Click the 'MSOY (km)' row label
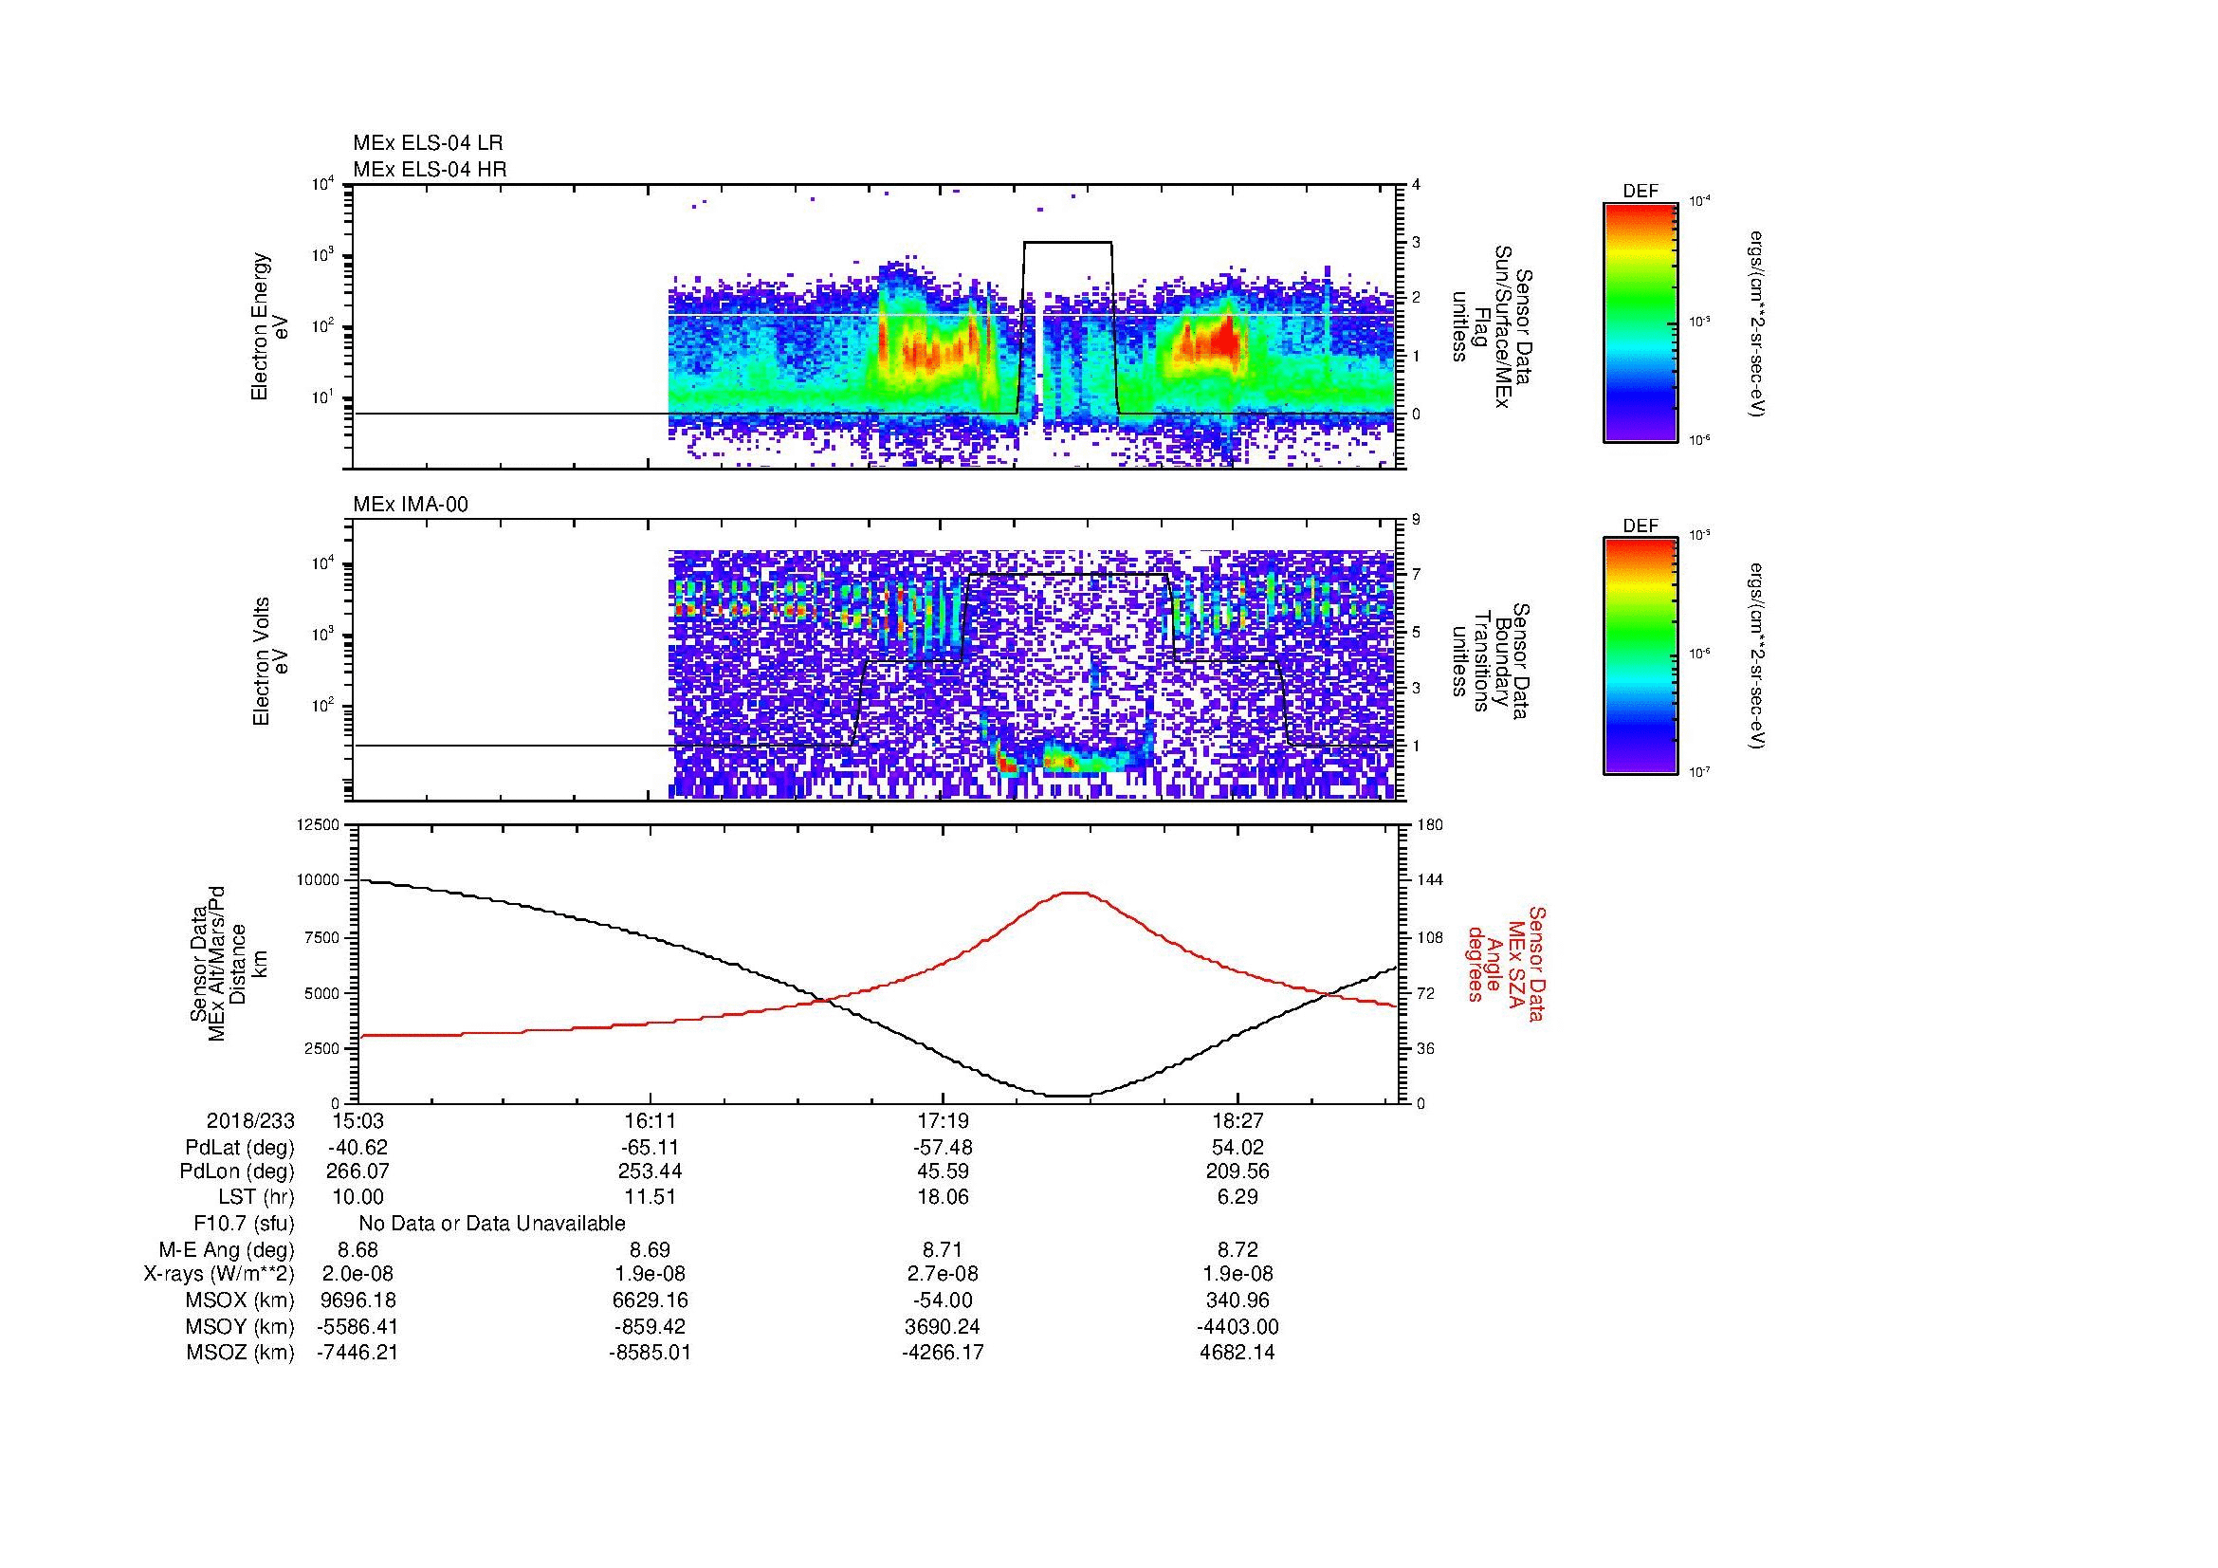2218x1568 pixels. click(x=240, y=1327)
